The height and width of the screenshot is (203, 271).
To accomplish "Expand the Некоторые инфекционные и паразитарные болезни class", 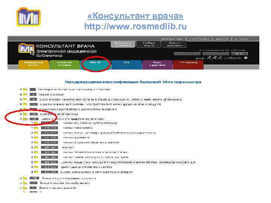I will click(21, 89).
